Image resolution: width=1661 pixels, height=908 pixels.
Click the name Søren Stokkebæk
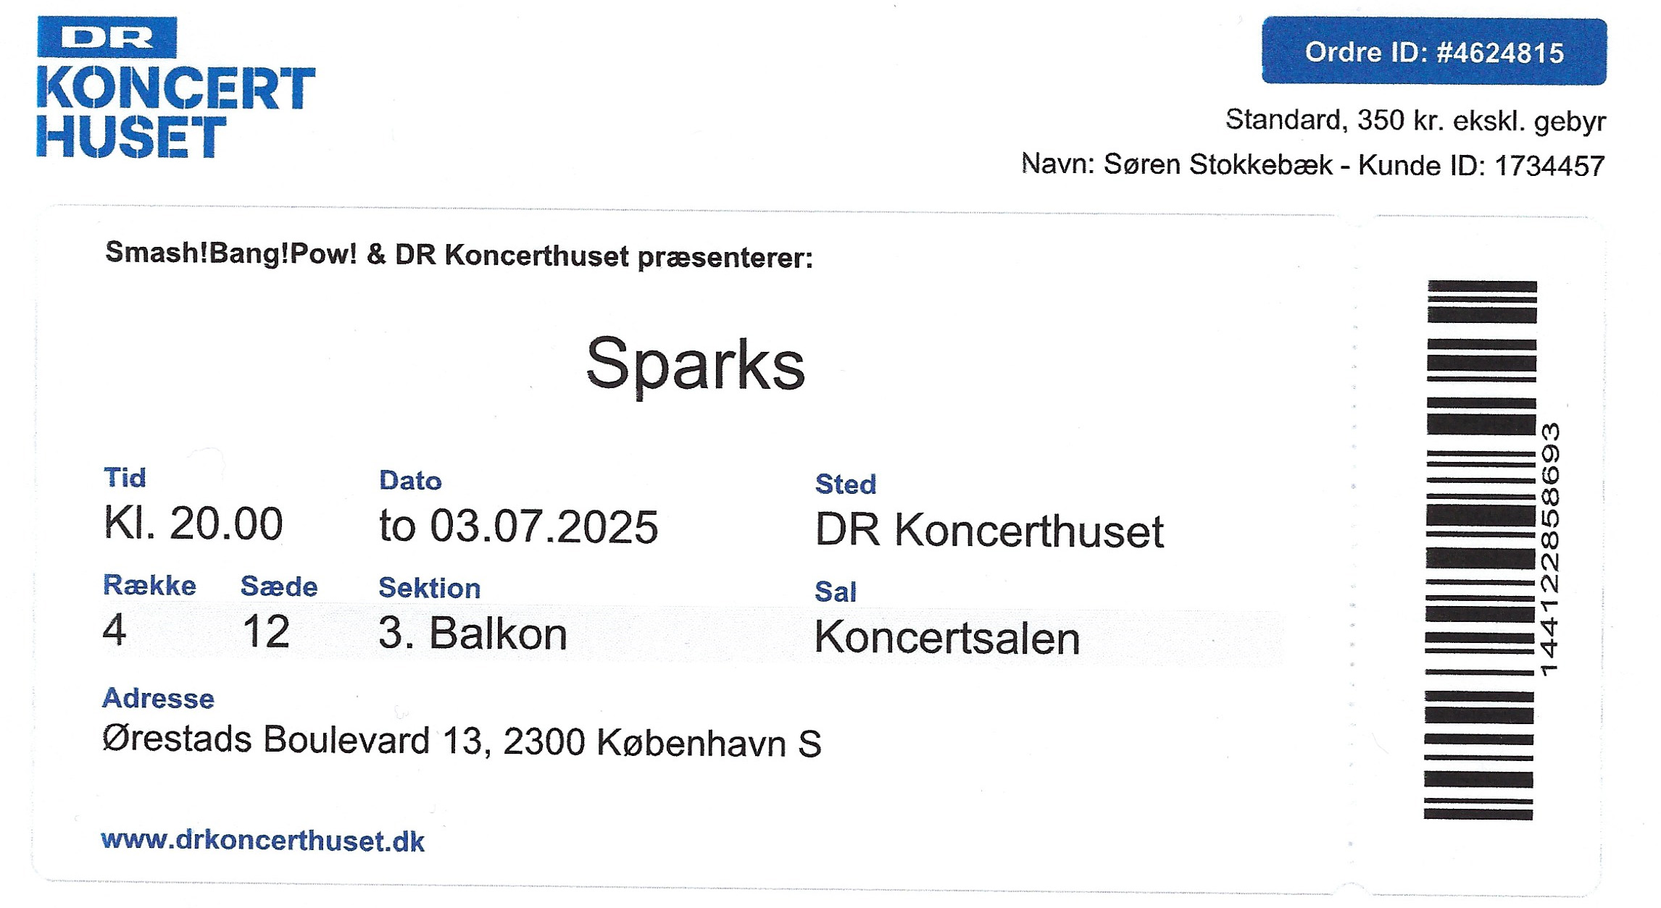pos(1217,165)
